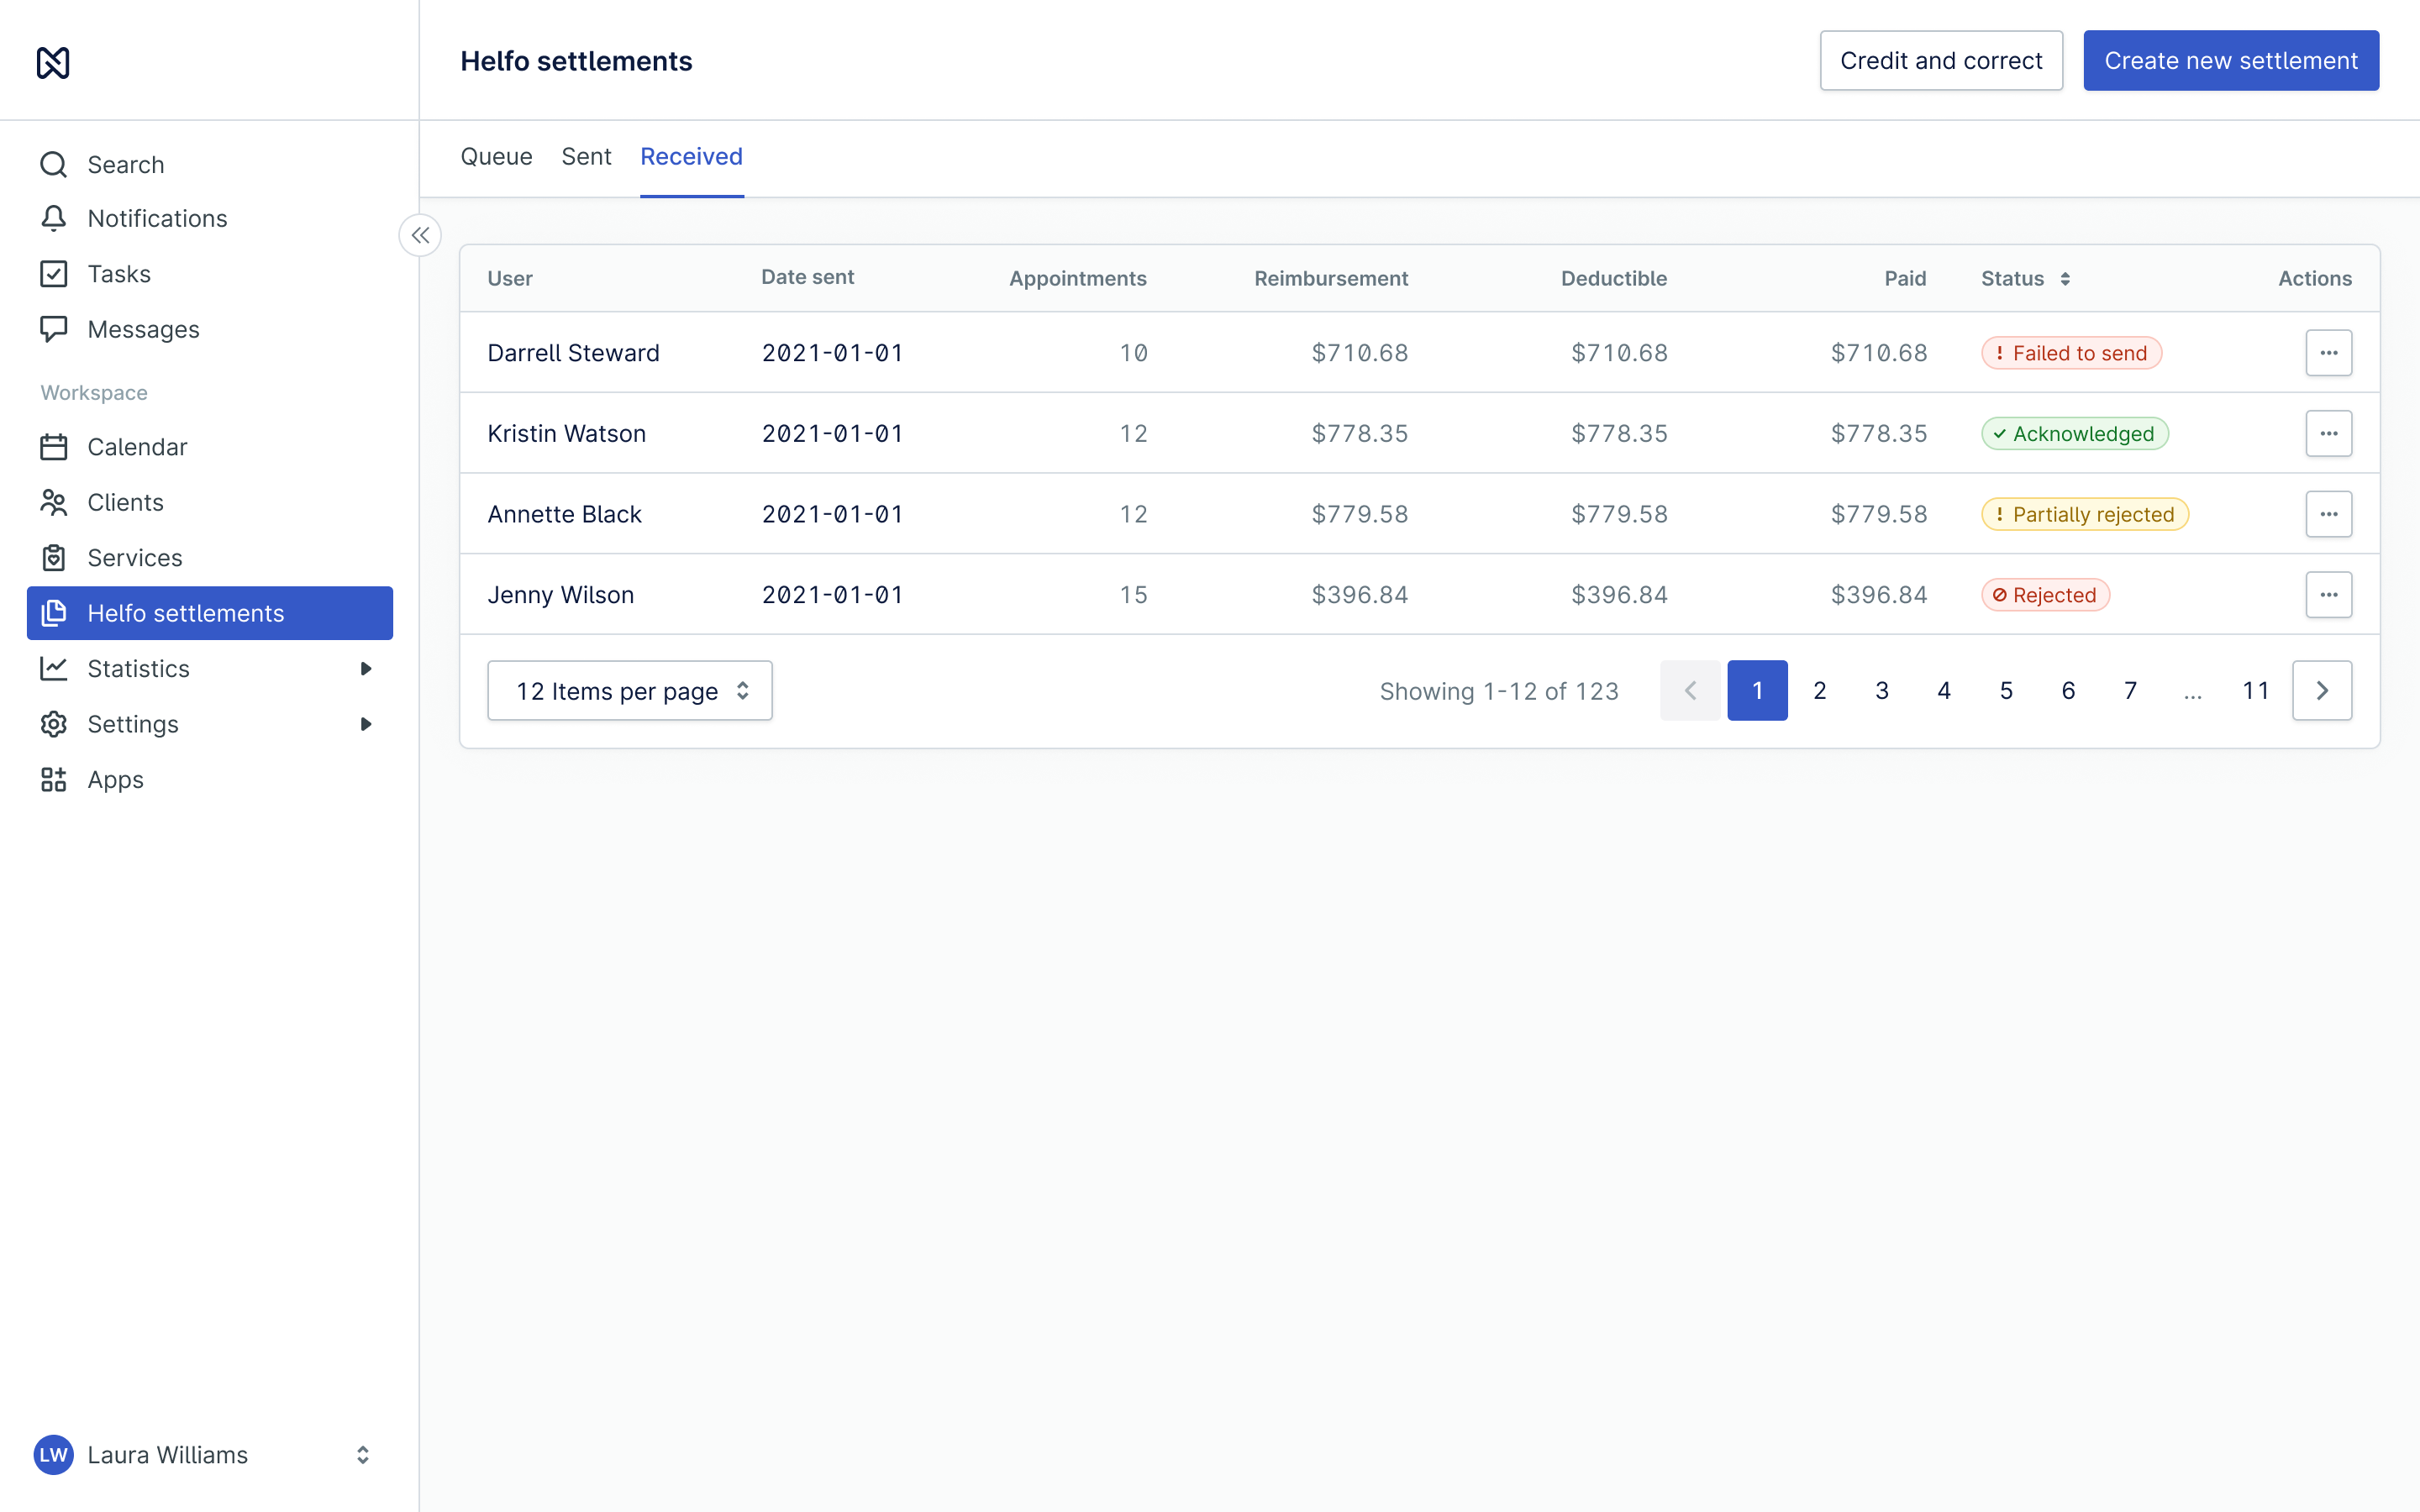Click reimbursement value $396.84
The image size is (2420, 1512).
(1360, 595)
